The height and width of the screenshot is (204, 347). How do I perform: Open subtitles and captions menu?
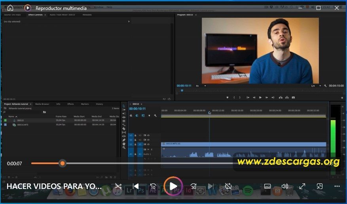tap(267, 186)
